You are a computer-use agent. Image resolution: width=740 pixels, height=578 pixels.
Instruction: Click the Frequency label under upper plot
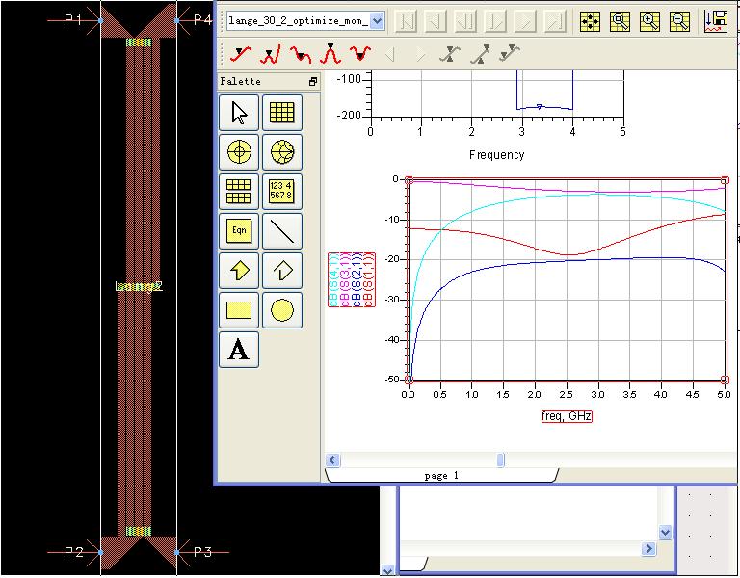tap(496, 155)
